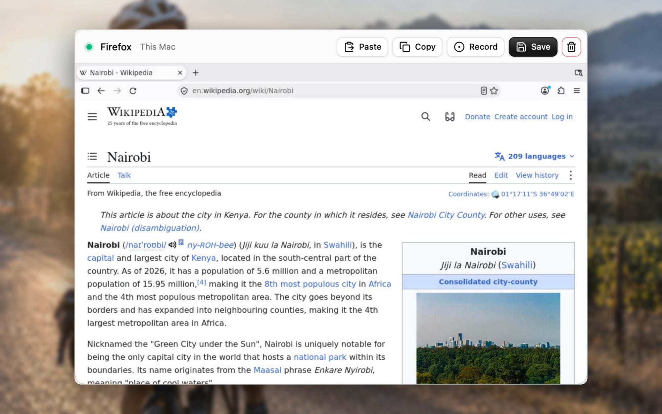The width and height of the screenshot is (662, 414).
Task: Reload the page
Action: pyautogui.click(x=133, y=90)
